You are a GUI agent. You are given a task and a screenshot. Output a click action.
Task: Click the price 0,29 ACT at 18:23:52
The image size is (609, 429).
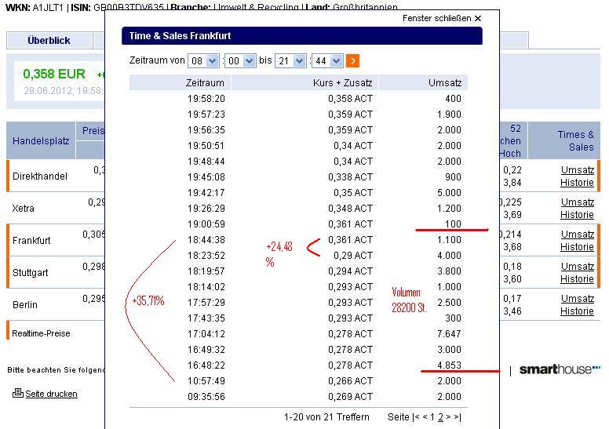coord(353,256)
